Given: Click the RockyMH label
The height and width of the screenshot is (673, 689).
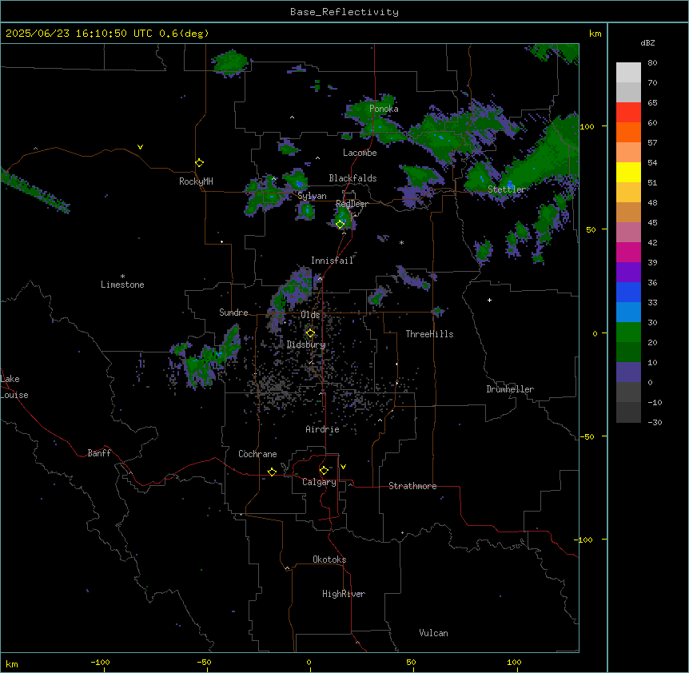Looking at the screenshot, I should (x=196, y=181).
